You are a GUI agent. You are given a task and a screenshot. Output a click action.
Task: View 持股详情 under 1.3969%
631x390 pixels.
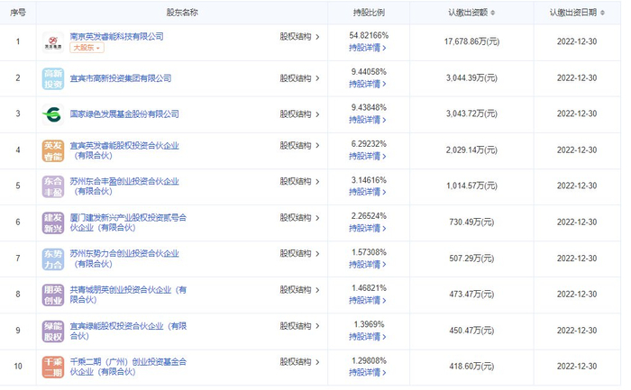click(368, 337)
